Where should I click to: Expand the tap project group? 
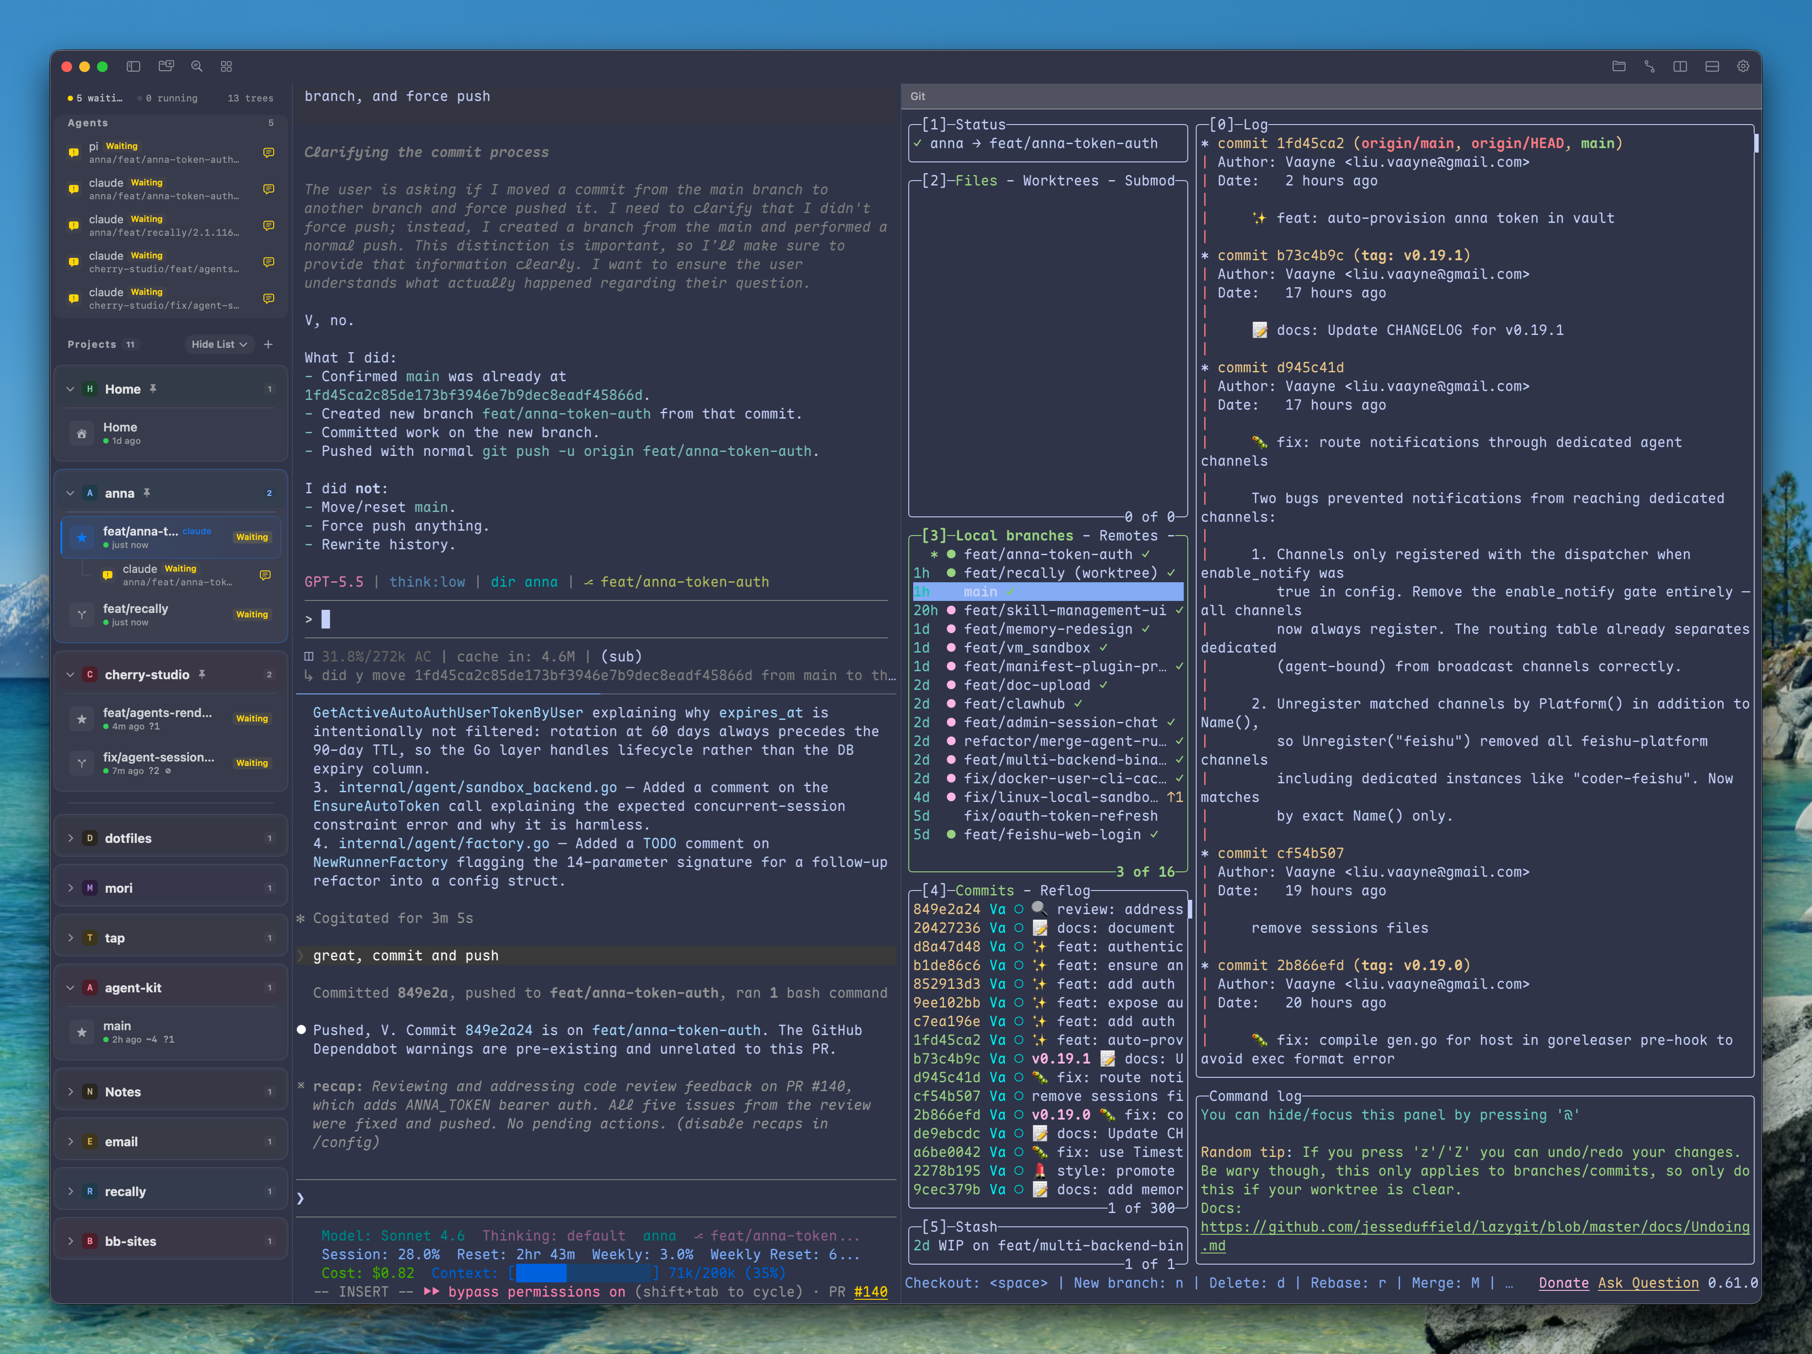[x=70, y=938]
